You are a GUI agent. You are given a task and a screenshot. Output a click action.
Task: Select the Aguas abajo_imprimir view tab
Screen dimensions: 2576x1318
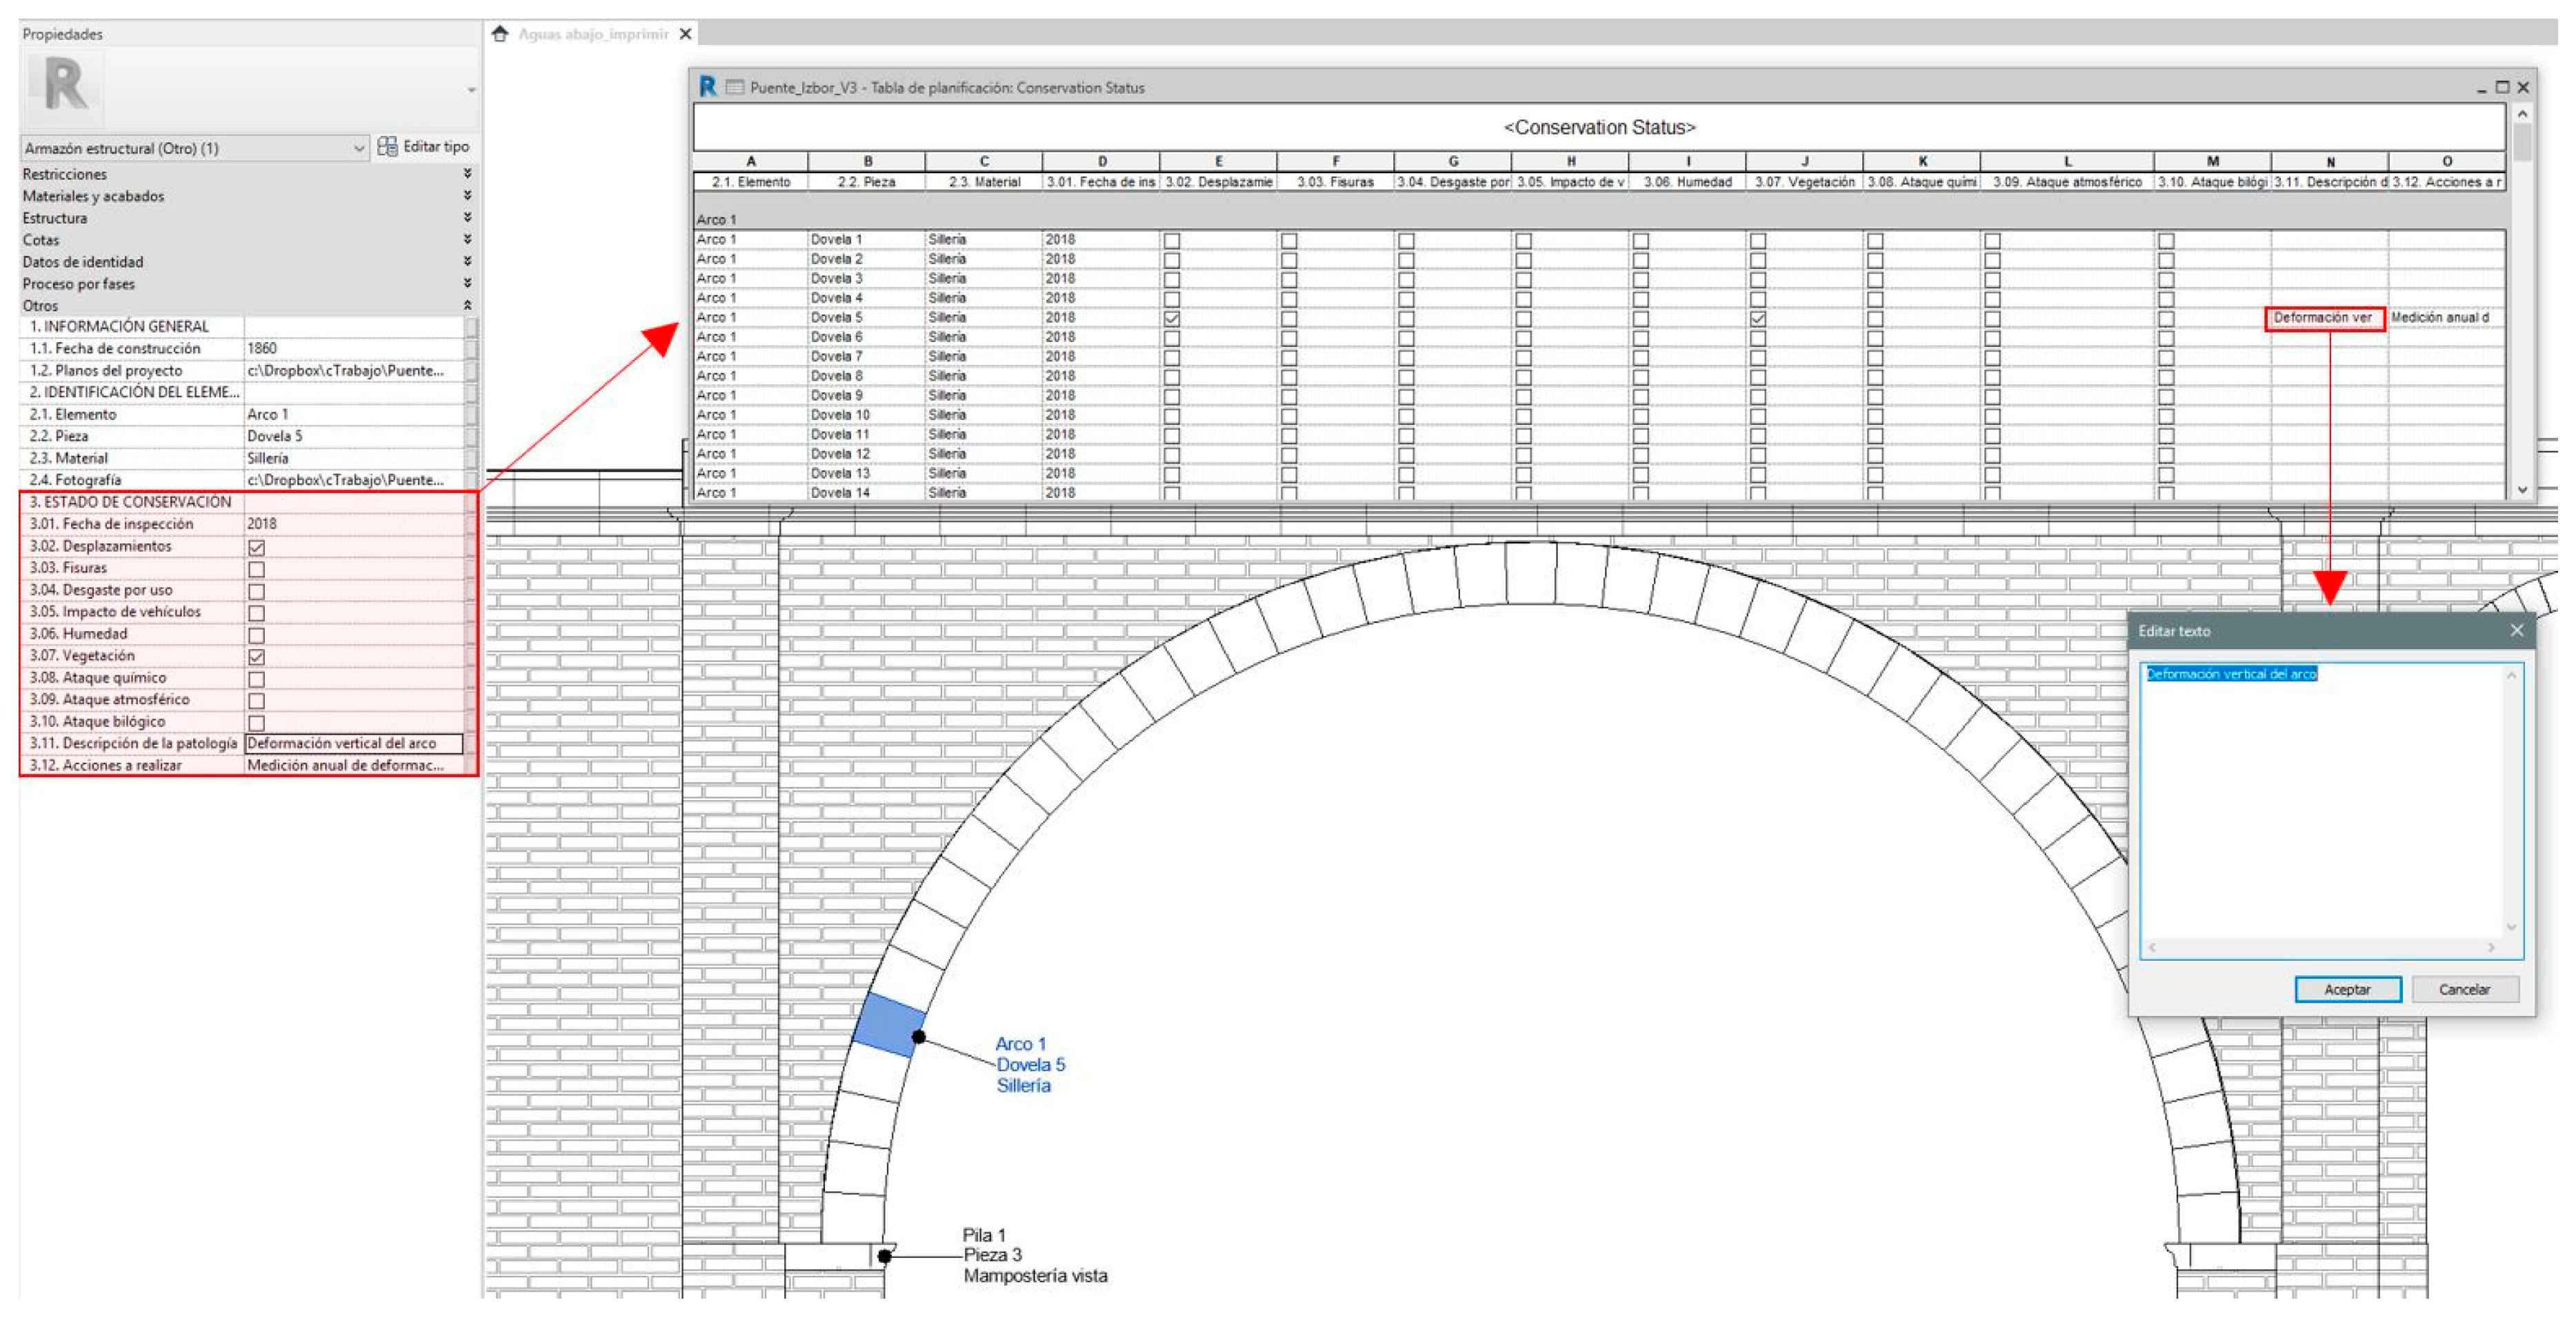(x=593, y=34)
